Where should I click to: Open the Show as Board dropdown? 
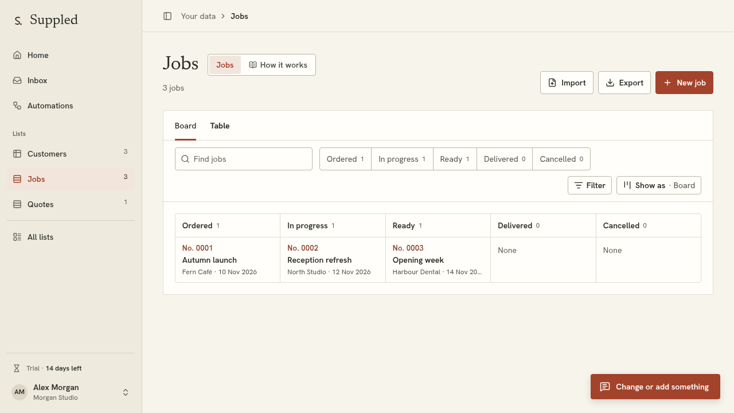tap(659, 185)
